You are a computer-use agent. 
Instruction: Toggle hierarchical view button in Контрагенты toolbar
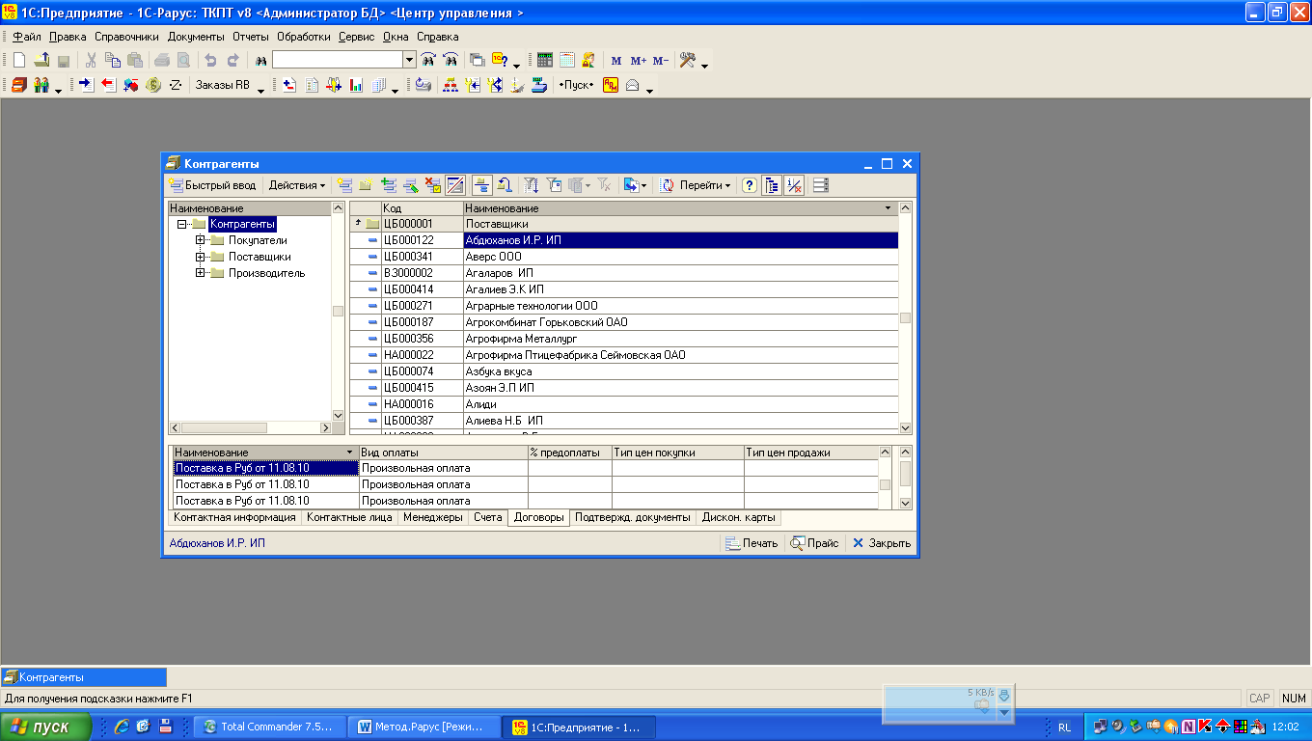481,185
